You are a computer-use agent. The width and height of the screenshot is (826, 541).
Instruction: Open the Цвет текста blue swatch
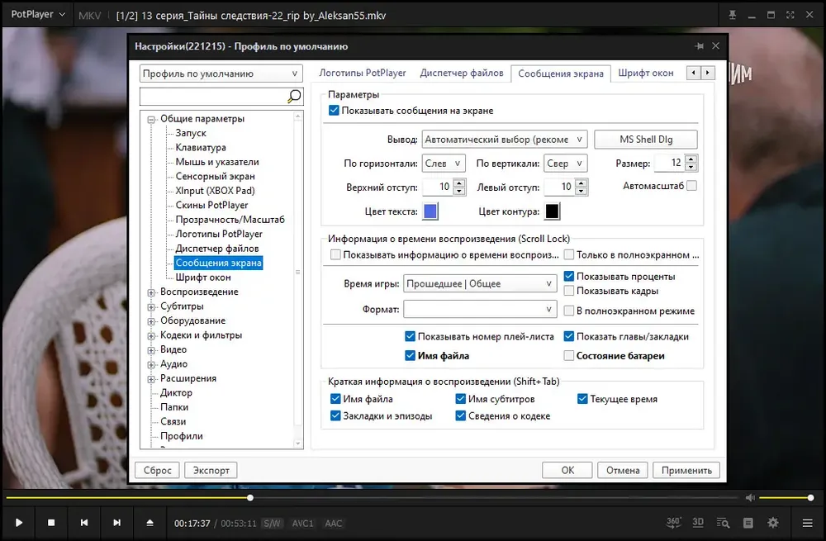pyautogui.click(x=430, y=211)
